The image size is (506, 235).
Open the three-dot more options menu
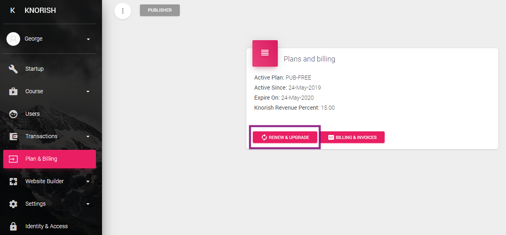click(123, 11)
